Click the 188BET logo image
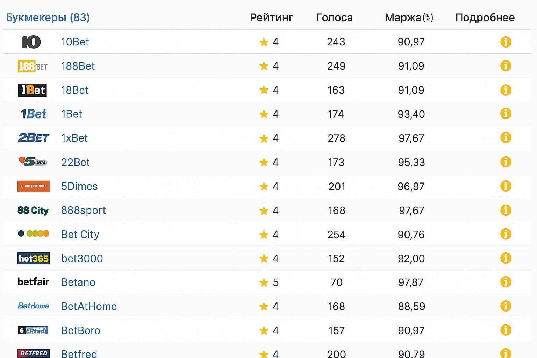The width and height of the screenshot is (537, 358). pyautogui.click(x=33, y=66)
